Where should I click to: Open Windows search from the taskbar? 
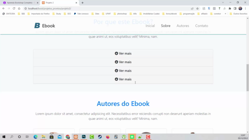(12, 136)
